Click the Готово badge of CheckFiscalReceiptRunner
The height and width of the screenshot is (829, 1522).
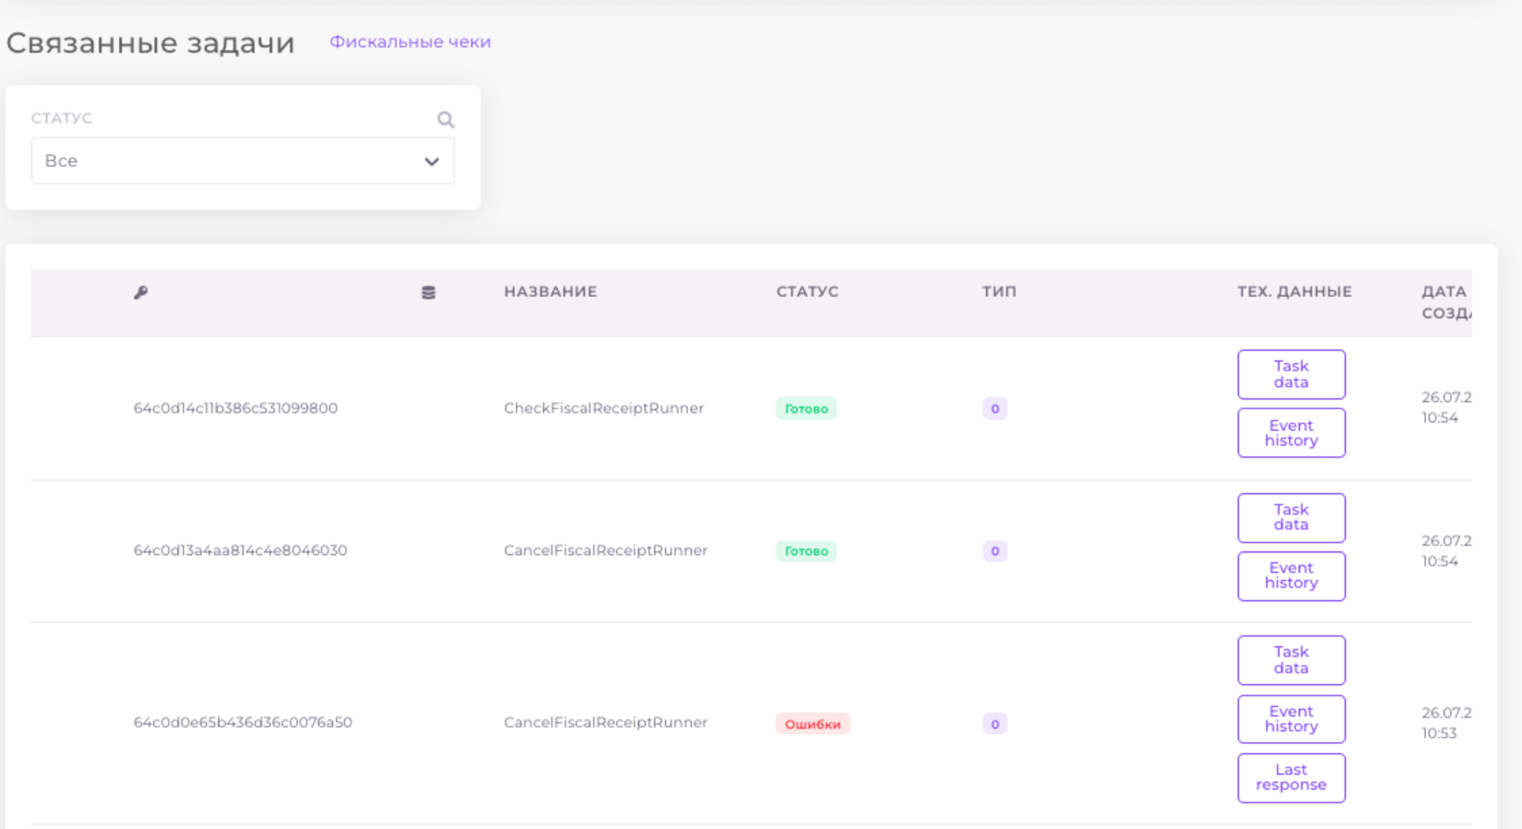[806, 409]
